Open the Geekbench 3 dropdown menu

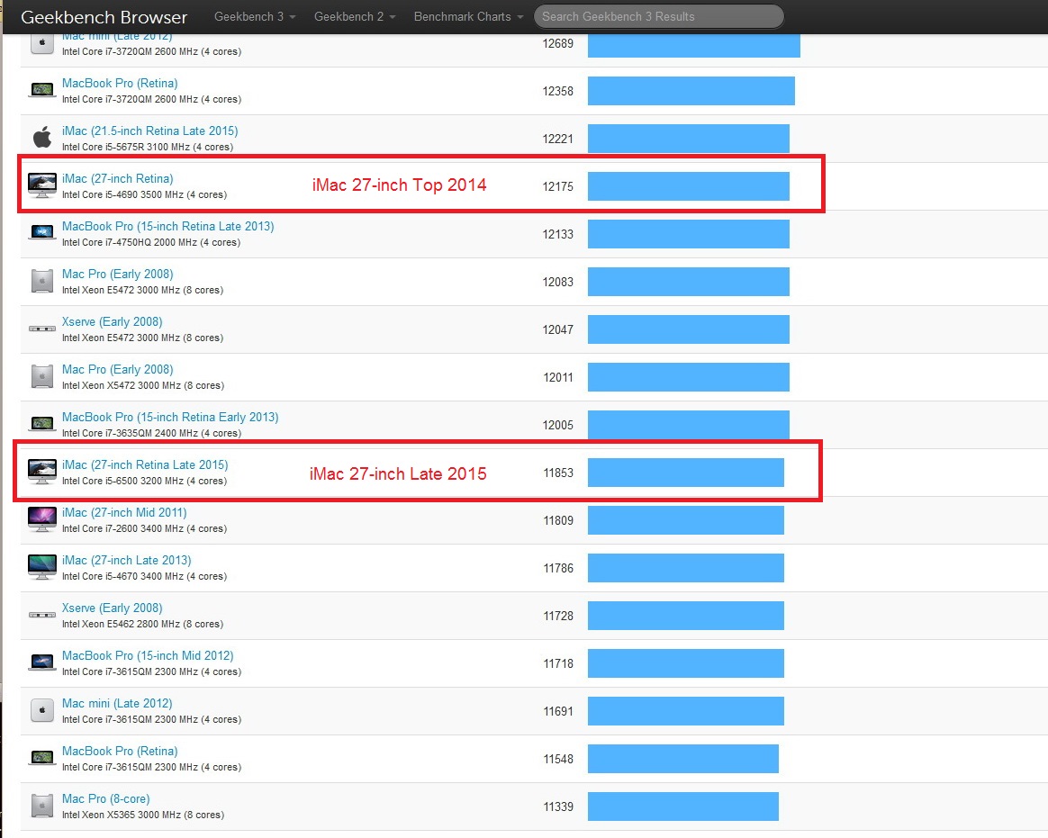(x=255, y=17)
